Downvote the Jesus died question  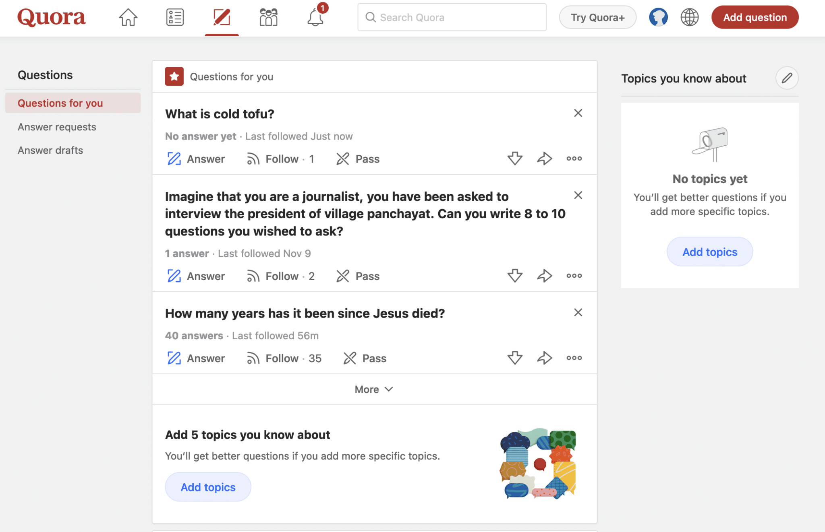click(515, 358)
